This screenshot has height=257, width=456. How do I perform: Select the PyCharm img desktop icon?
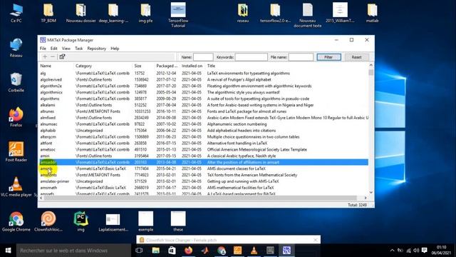point(81,221)
